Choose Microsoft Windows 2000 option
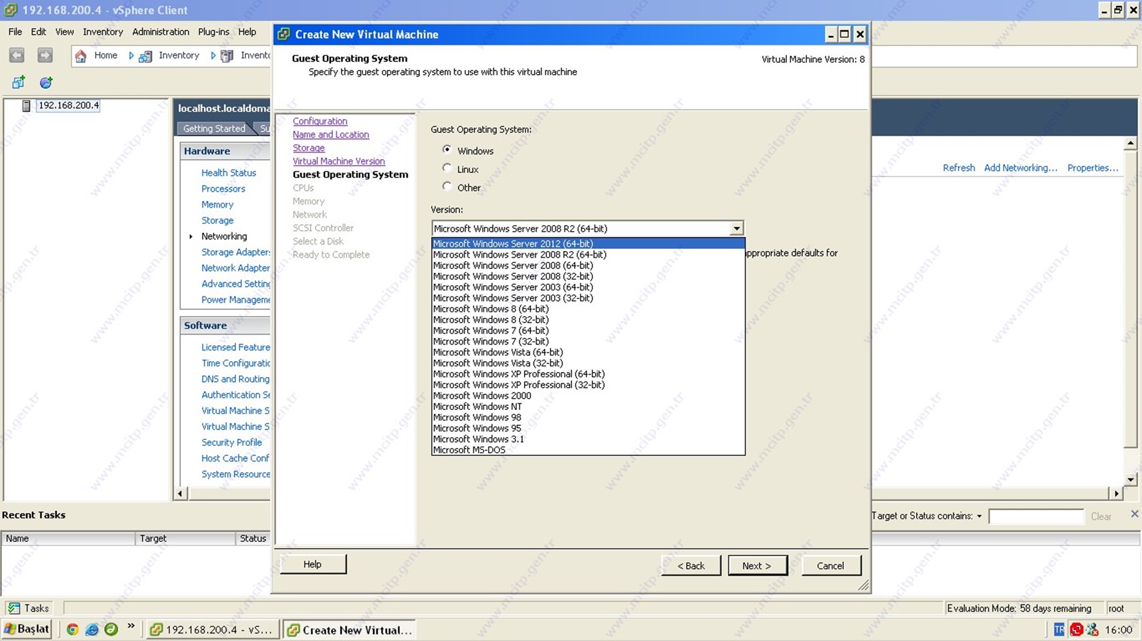This screenshot has height=641, width=1142. [588, 396]
